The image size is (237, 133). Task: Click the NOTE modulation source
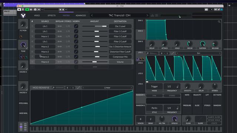187,95
